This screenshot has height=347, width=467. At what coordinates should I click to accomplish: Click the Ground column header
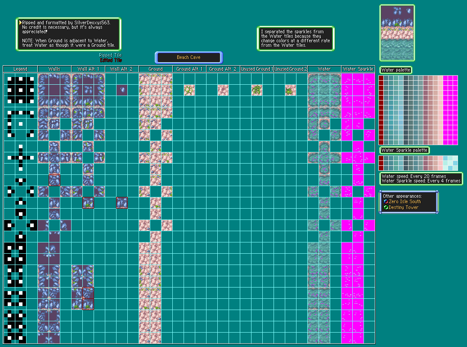[x=156, y=69]
